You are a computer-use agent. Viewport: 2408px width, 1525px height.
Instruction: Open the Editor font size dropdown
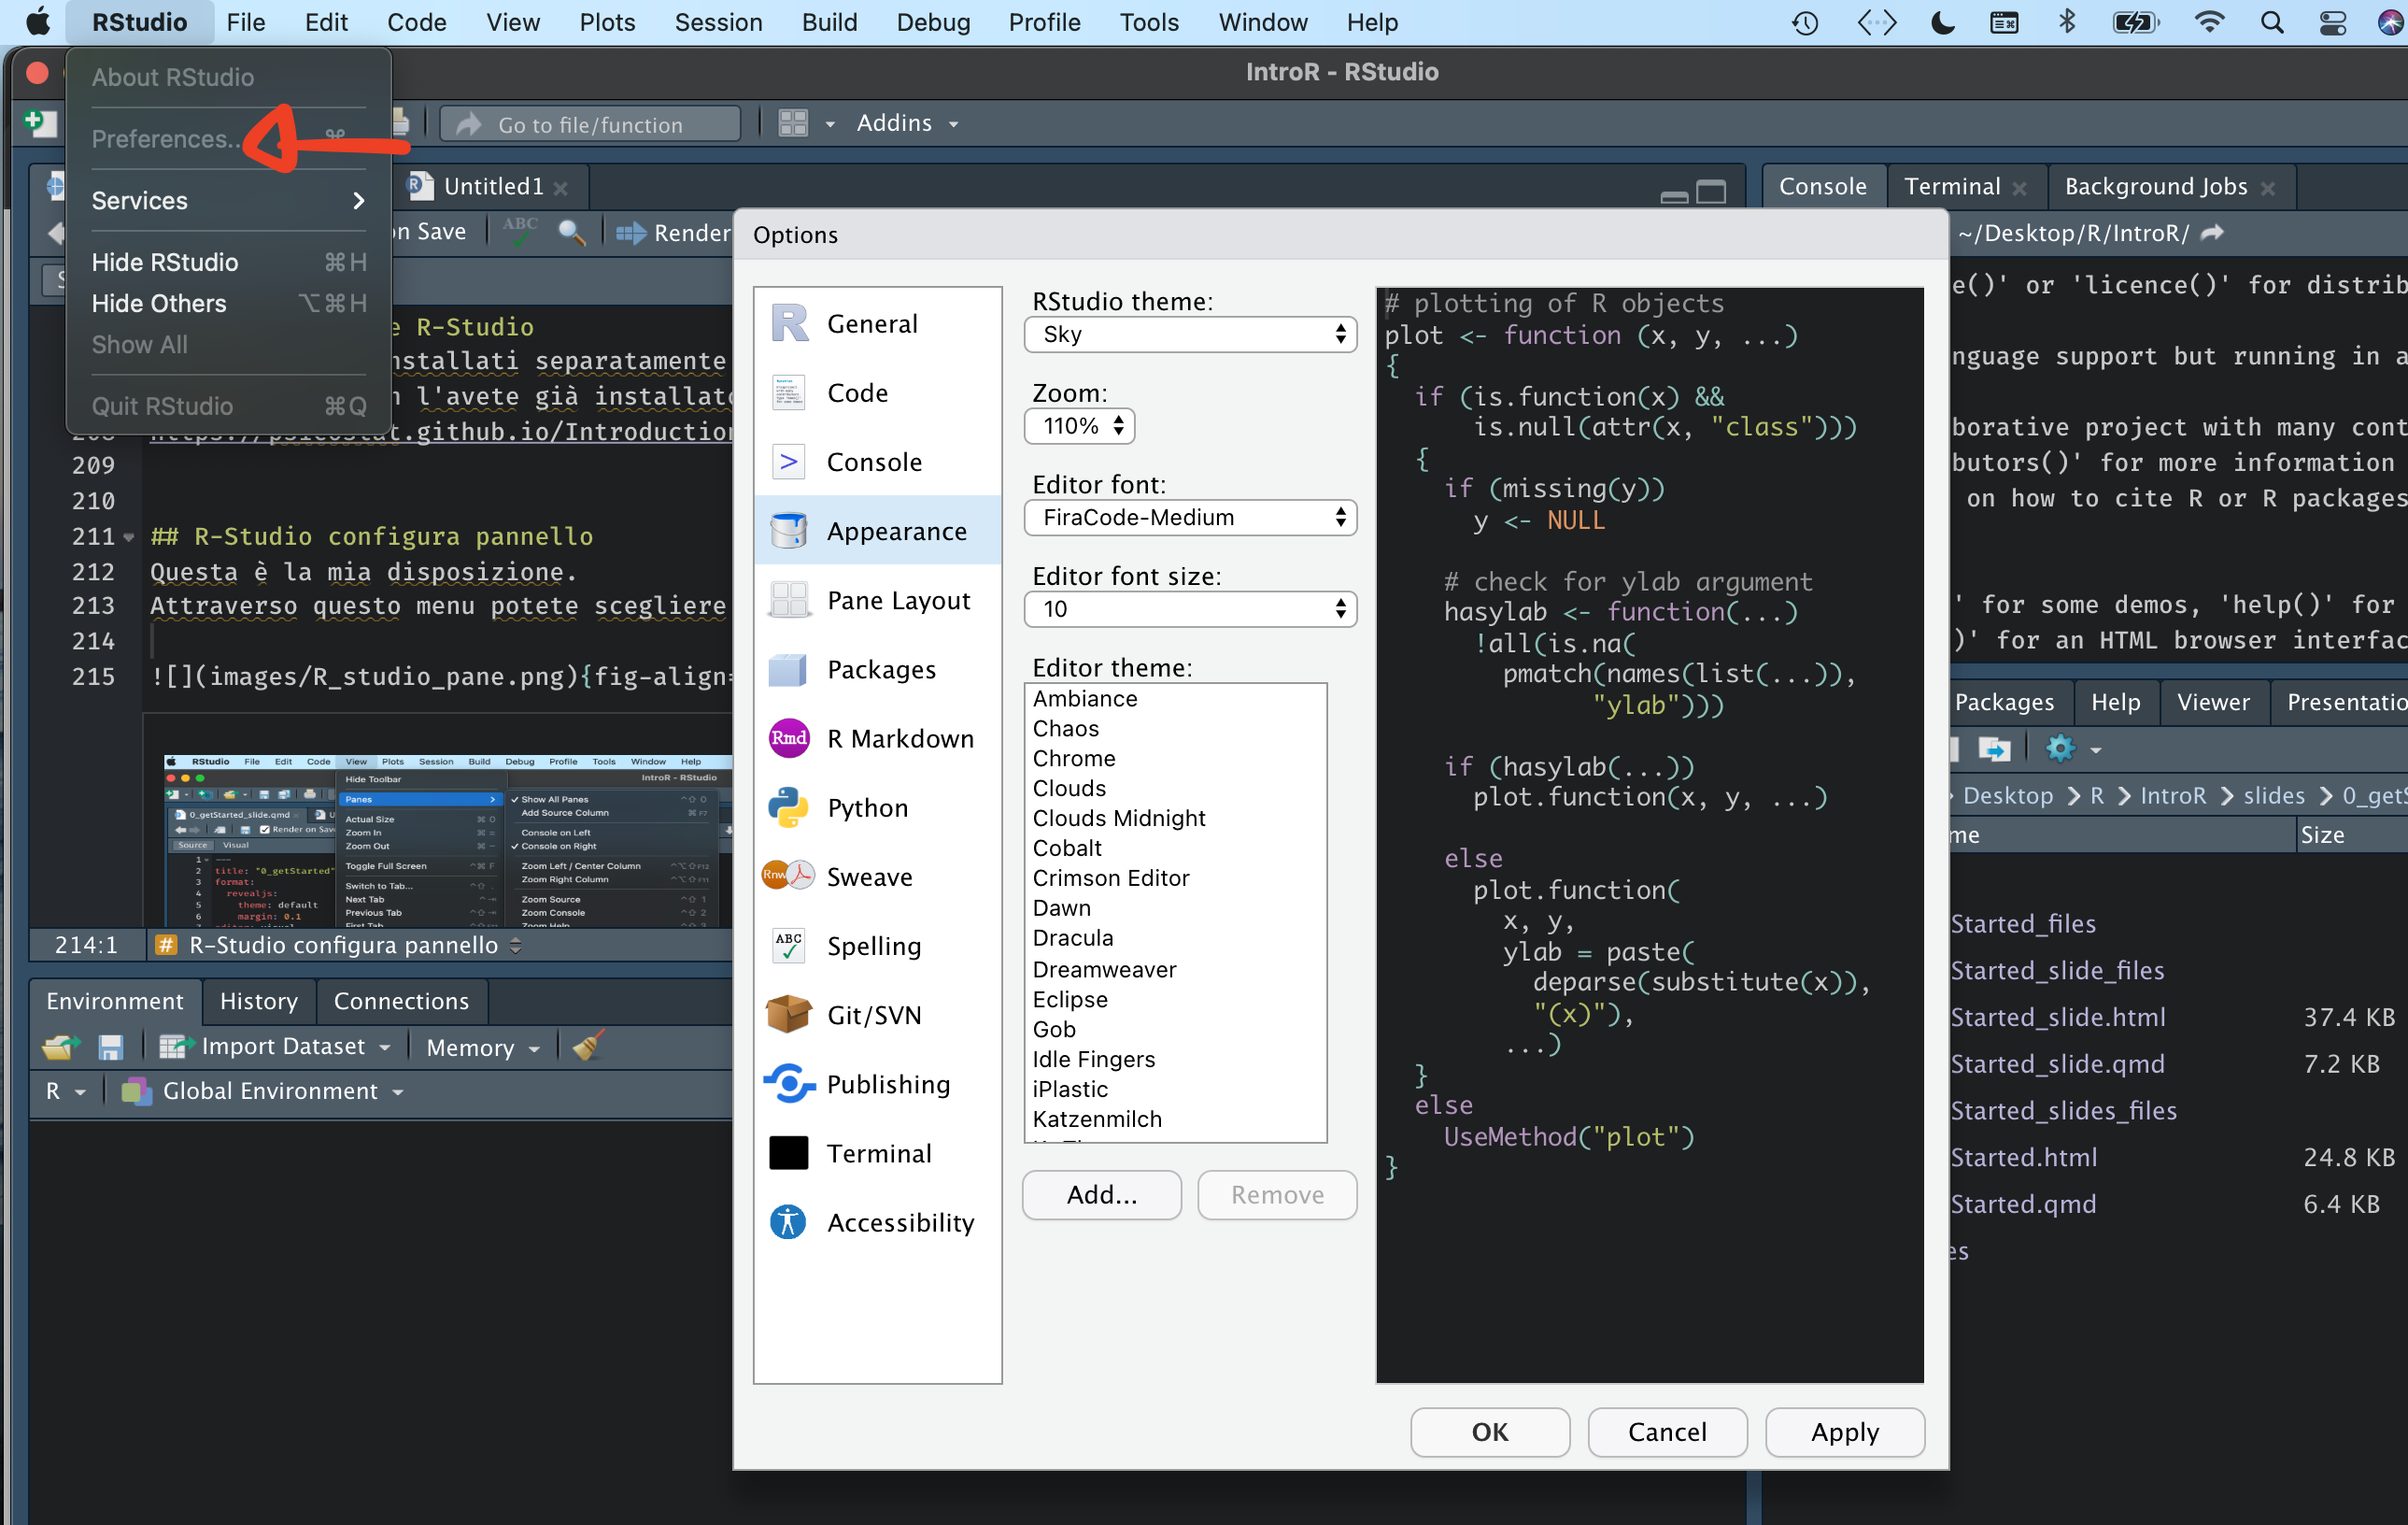1189,608
